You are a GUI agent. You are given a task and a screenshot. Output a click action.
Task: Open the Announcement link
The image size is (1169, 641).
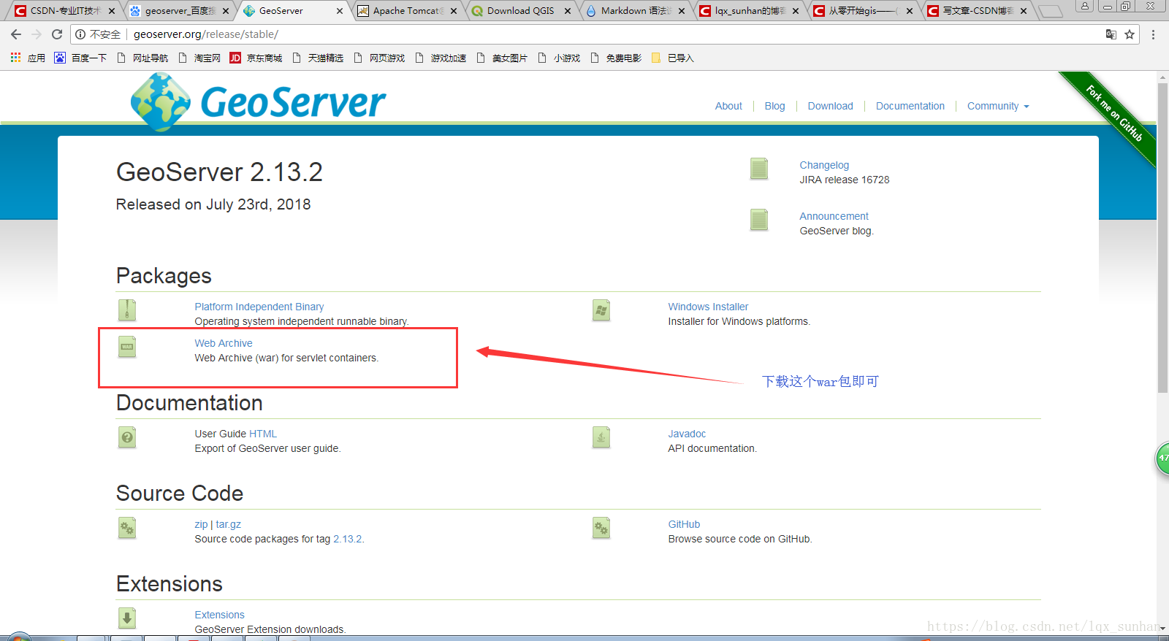click(834, 216)
